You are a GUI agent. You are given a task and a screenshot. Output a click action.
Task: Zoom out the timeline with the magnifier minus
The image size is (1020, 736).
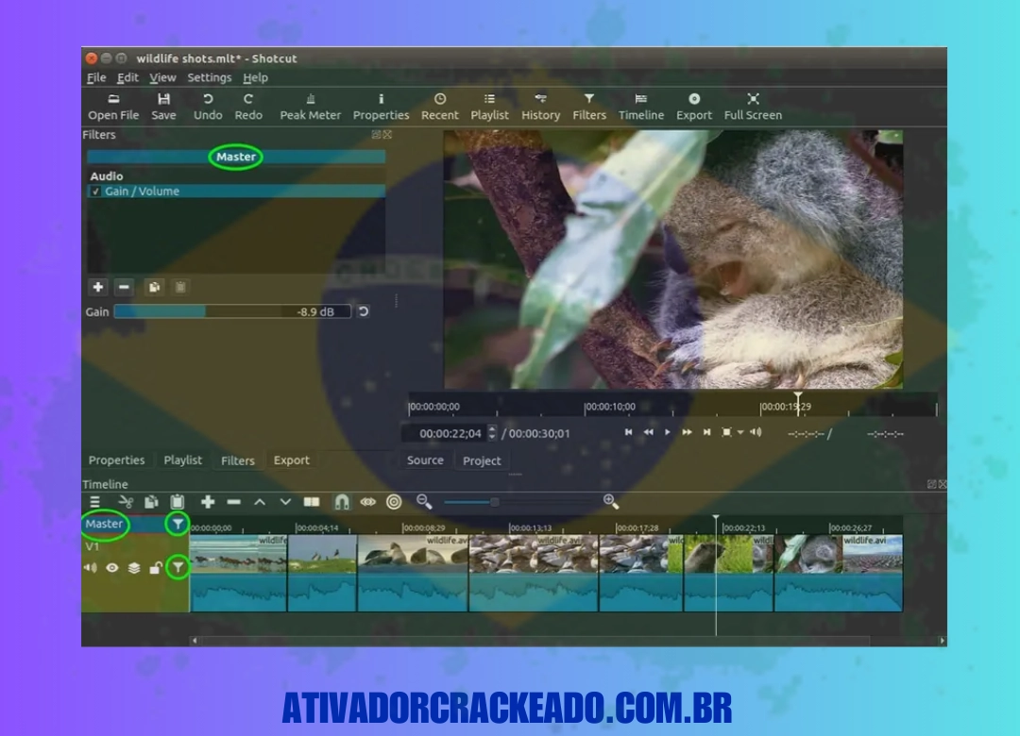tap(424, 501)
